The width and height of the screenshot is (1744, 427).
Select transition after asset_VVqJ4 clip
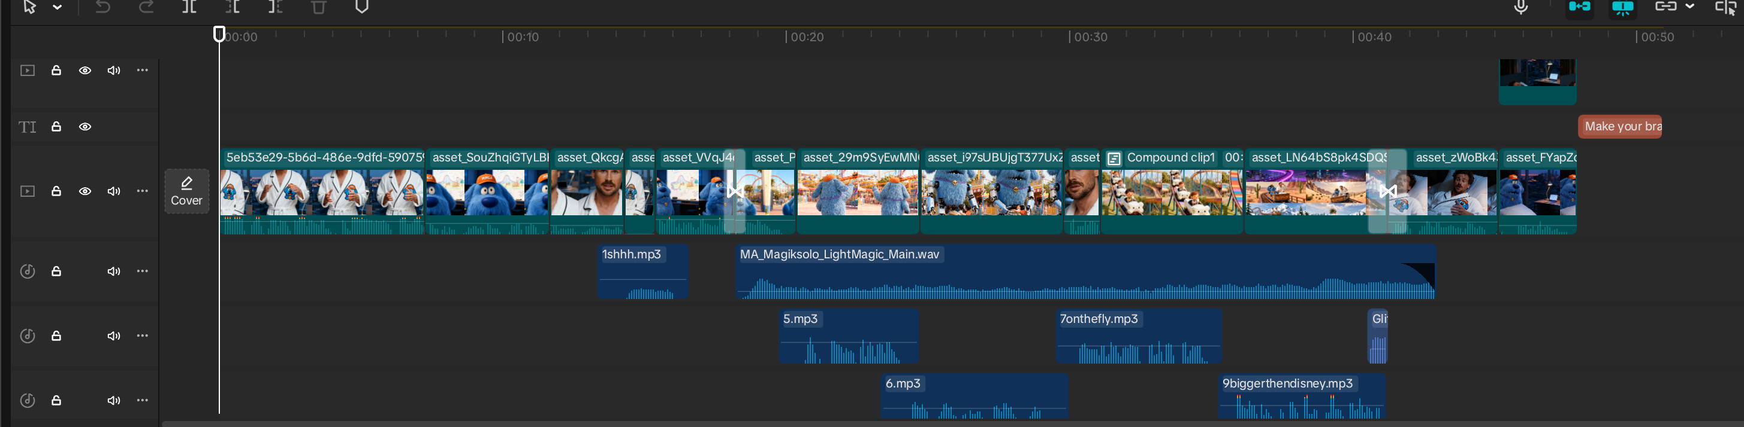[735, 192]
